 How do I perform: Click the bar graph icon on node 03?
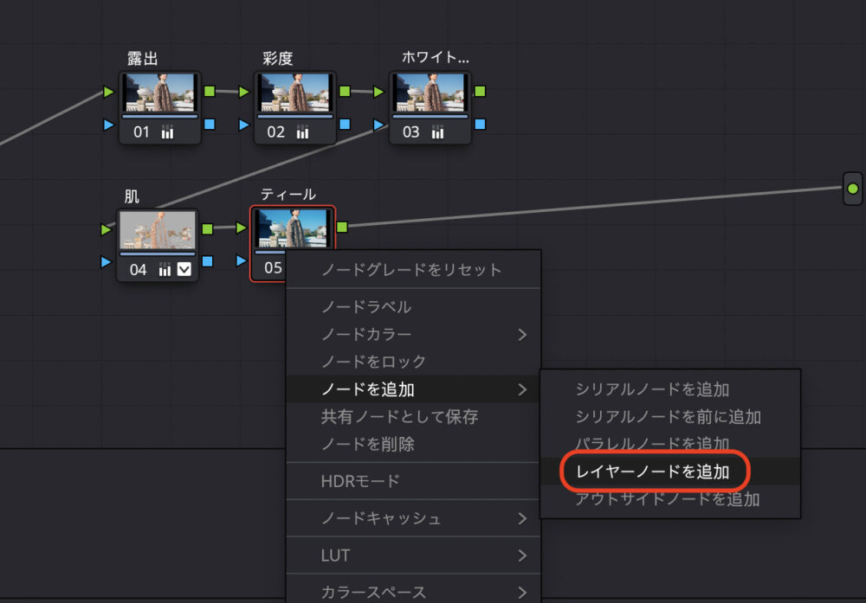[437, 132]
